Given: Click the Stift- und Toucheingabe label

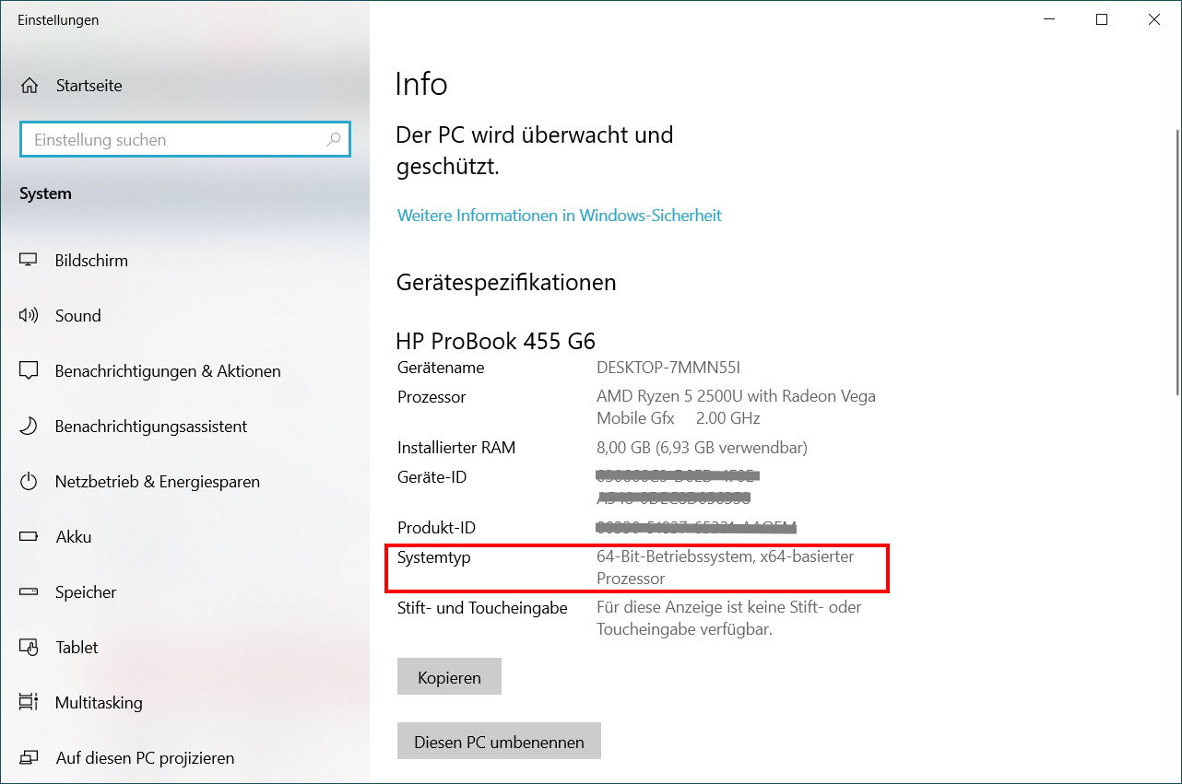Looking at the screenshot, I should click(482, 608).
